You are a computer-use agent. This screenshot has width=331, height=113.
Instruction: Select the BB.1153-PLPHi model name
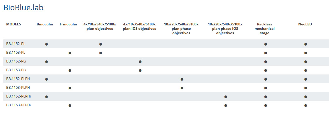pyautogui.click(x=18, y=105)
